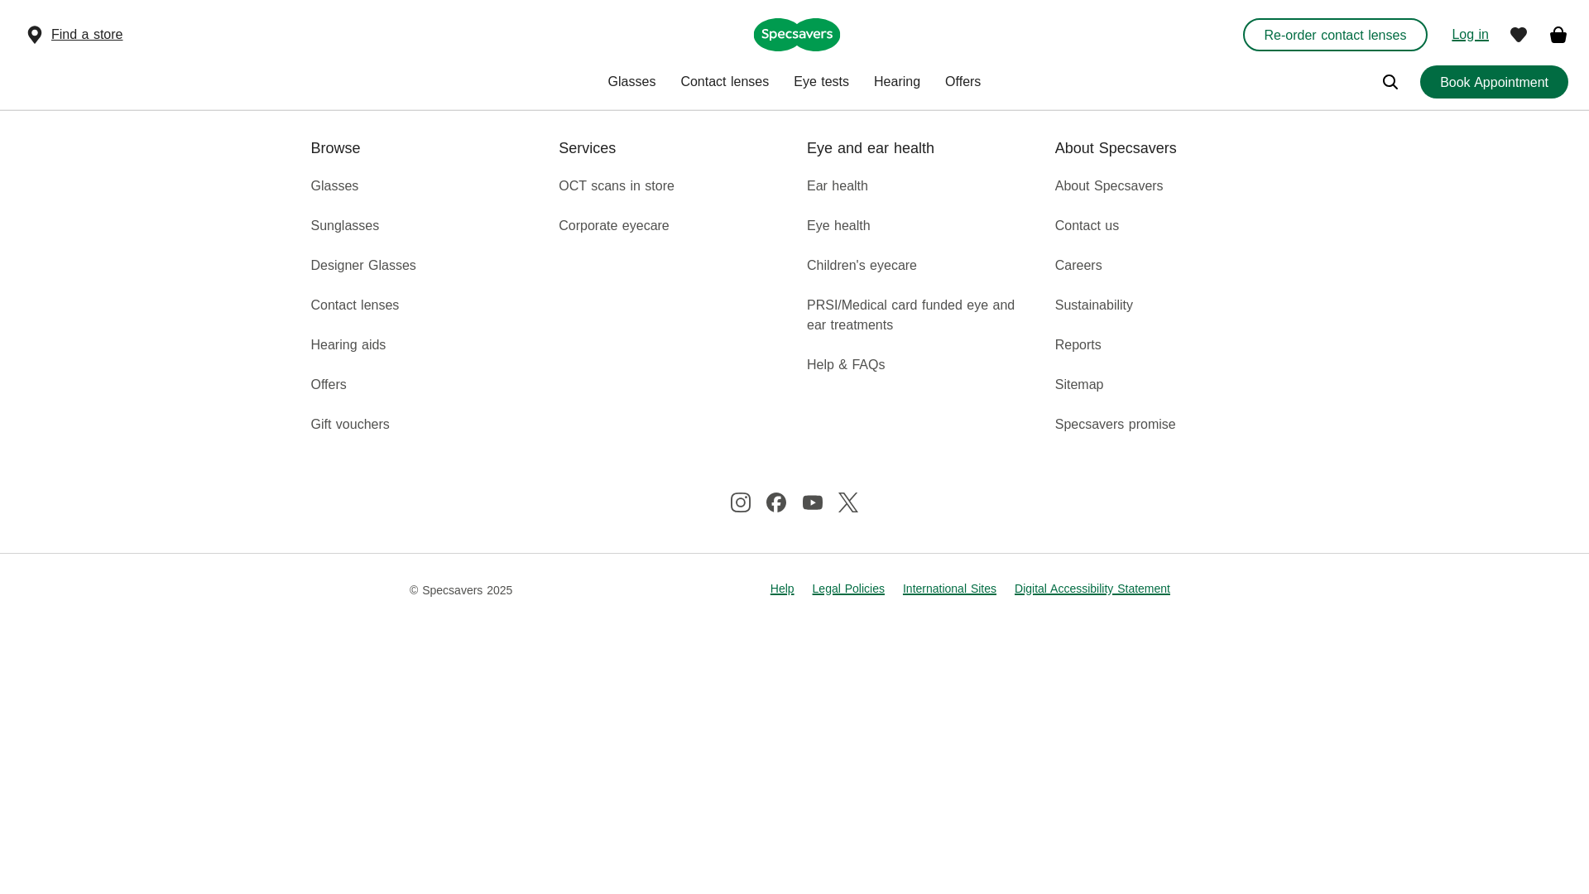Open the shopping bag icon
The height and width of the screenshot is (894, 1589).
coord(1558,35)
